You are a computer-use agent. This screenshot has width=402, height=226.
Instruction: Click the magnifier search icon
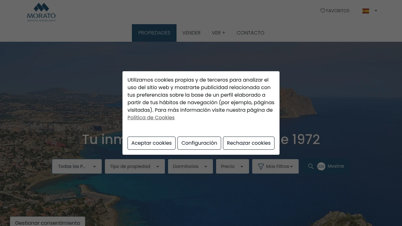coord(311,166)
